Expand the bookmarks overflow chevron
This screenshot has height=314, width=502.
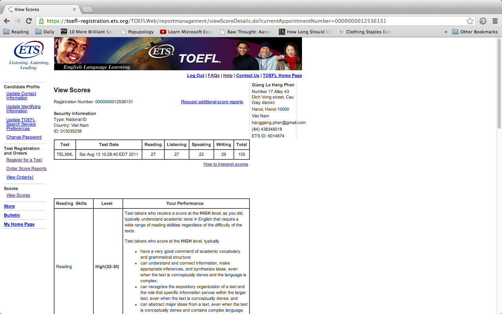[446, 32]
